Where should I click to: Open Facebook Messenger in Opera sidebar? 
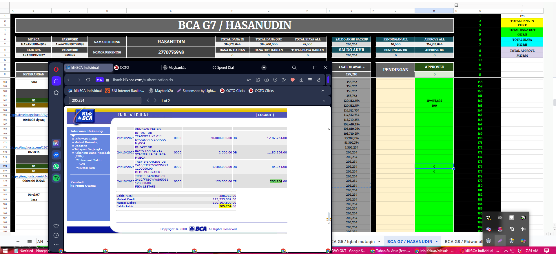click(56, 155)
